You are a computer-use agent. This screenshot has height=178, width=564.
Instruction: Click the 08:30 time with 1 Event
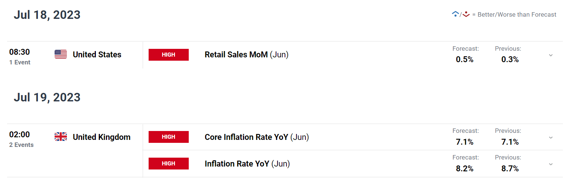(20, 57)
